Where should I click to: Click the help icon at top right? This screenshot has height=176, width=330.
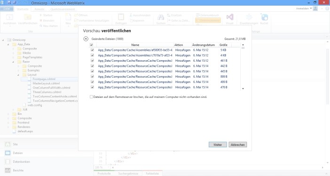[327, 8]
